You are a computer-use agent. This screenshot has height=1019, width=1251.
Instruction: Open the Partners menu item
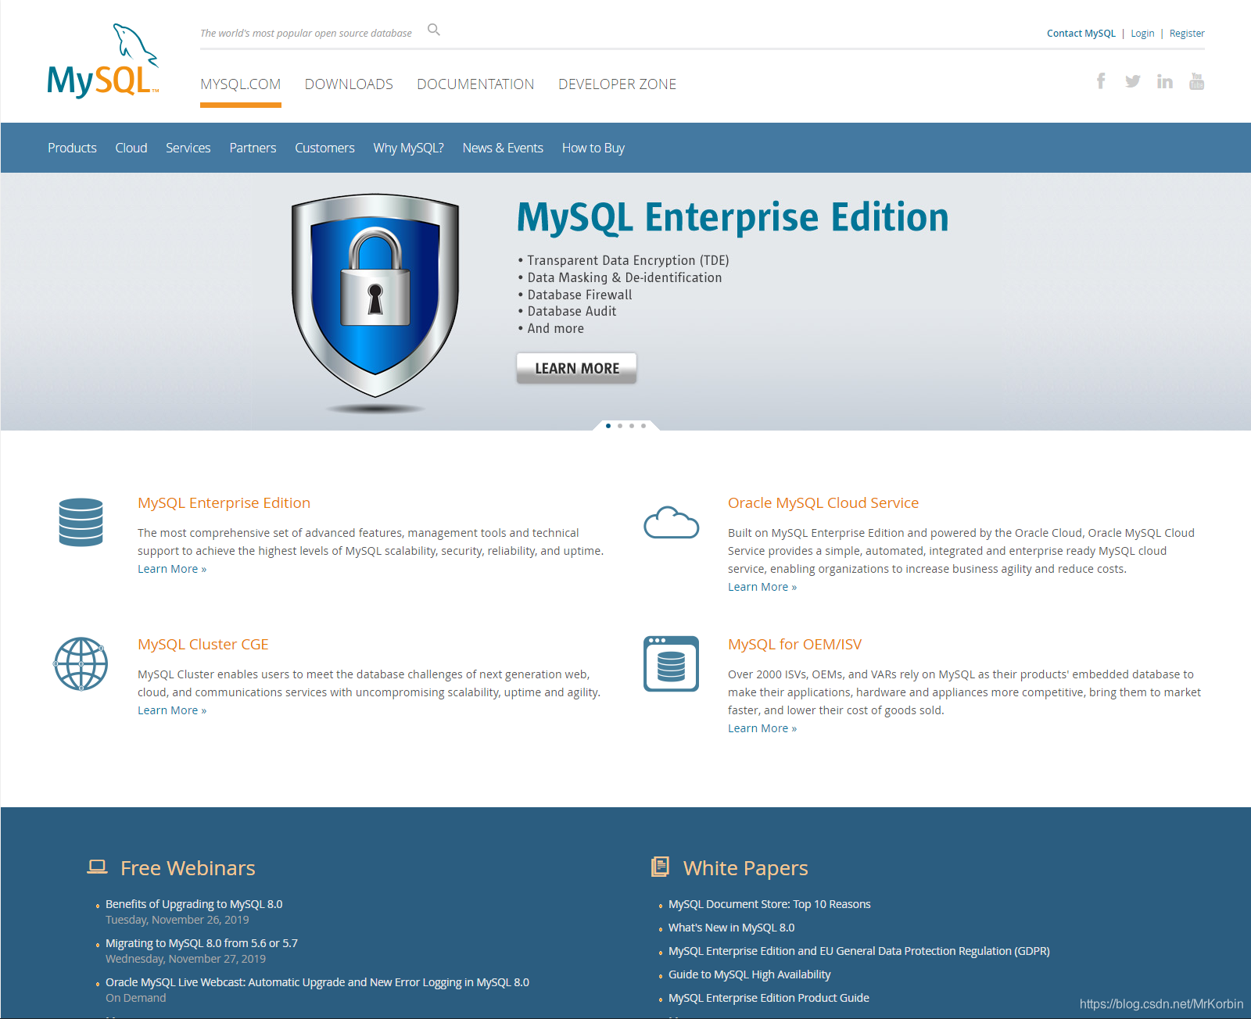pos(253,148)
